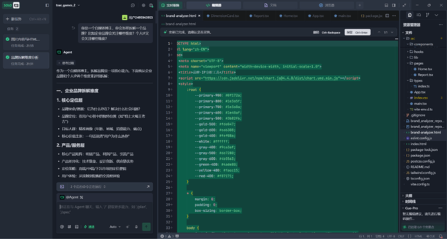
Task: Open source control branch icon
Action: pos(428,15)
